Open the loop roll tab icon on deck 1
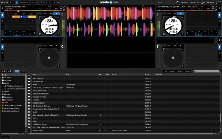This screenshot has width=222, height=139. [3, 27]
